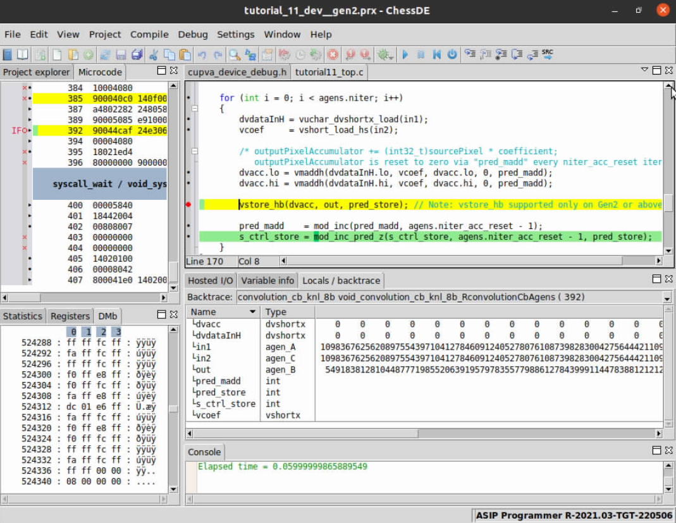676x523 pixels.
Task: Click the blue power/reset processor icon
Action: click(452, 55)
